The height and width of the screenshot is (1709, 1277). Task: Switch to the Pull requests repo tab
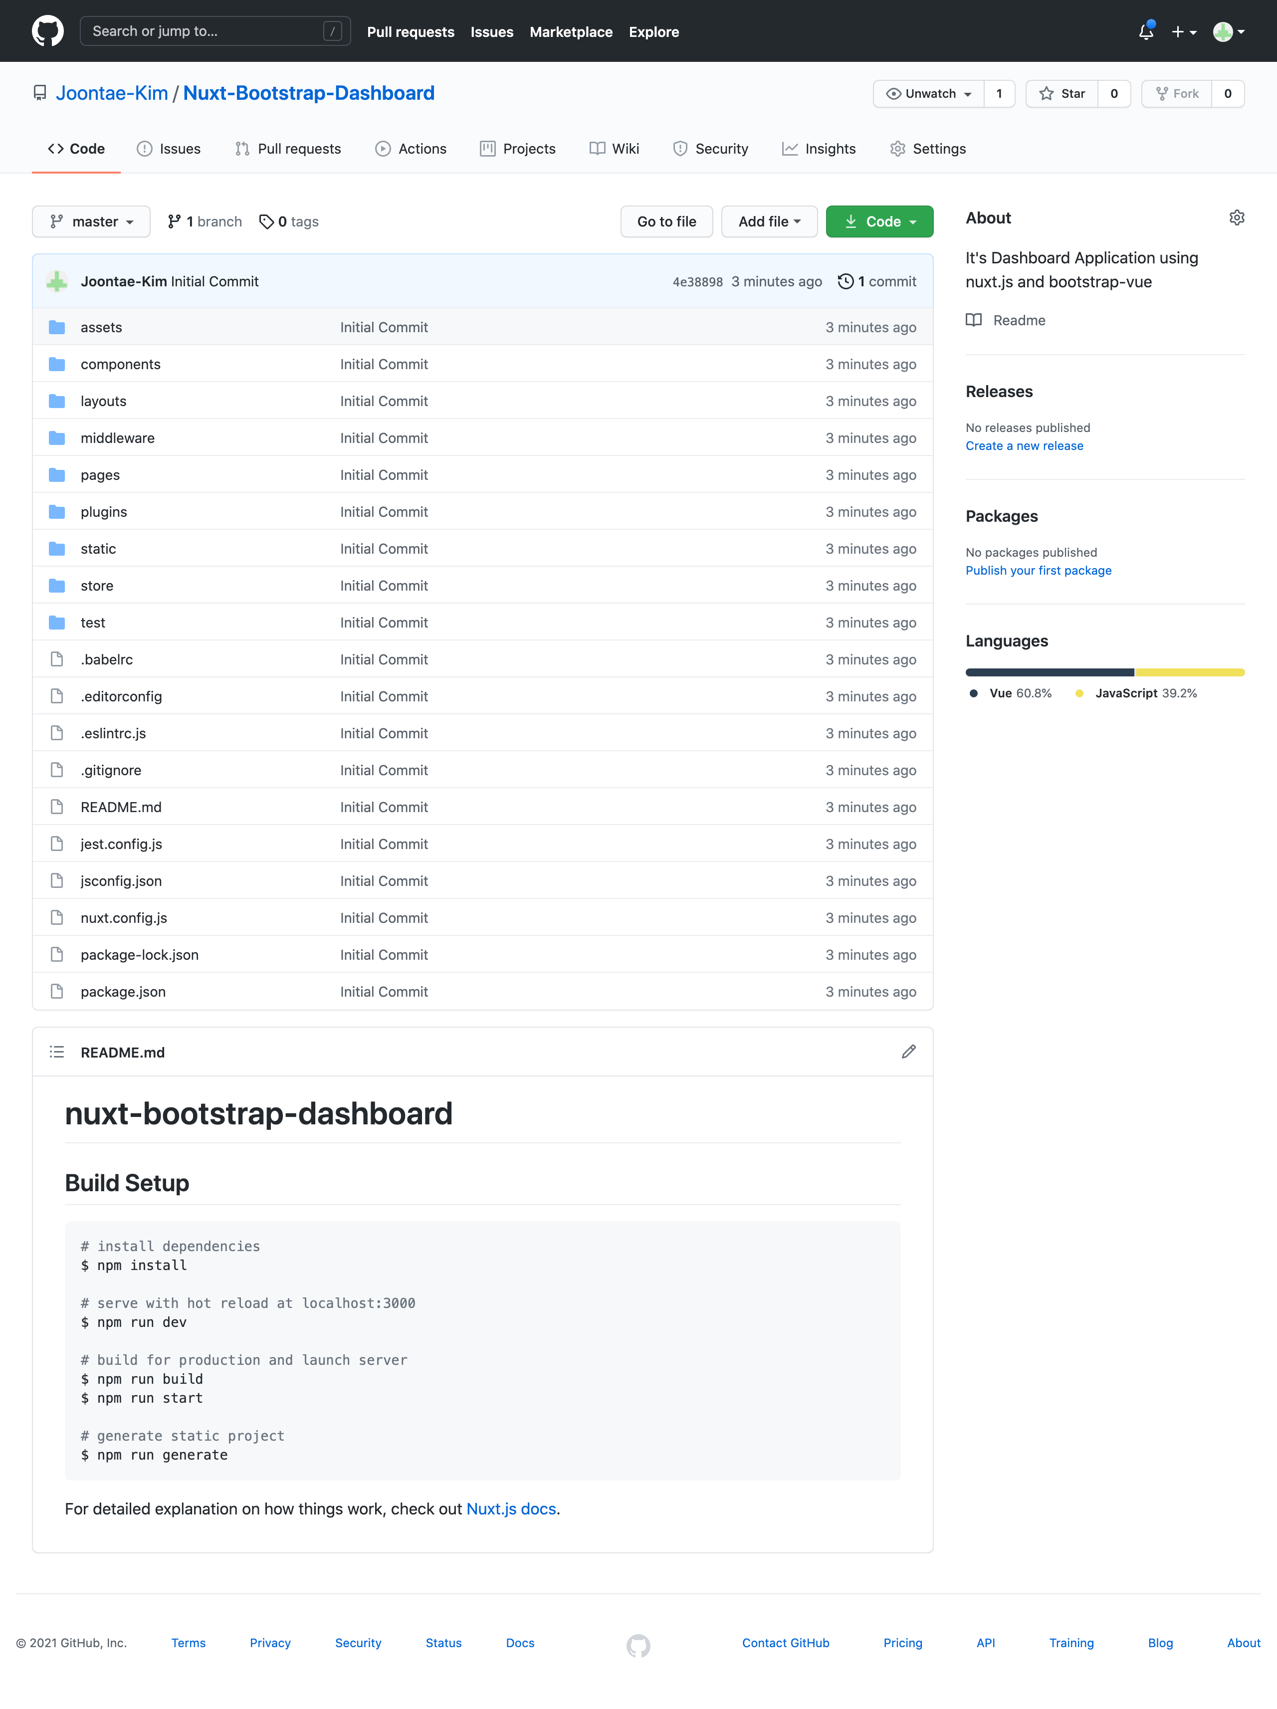(288, 148)
